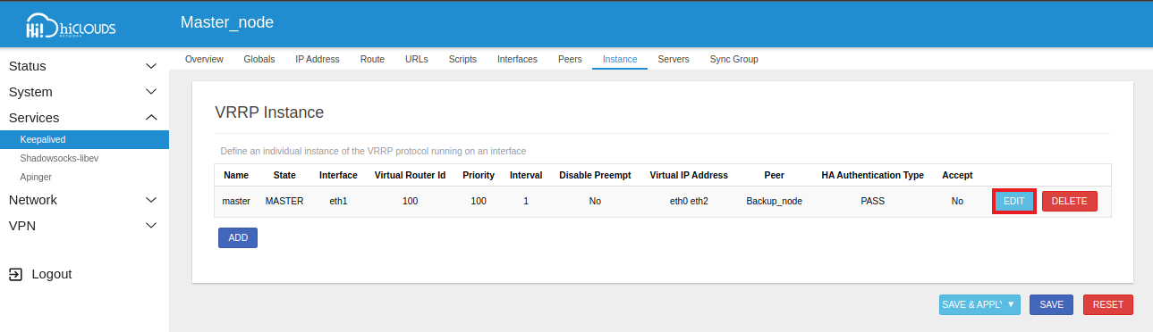Open the Overview tab

[204, 59]
